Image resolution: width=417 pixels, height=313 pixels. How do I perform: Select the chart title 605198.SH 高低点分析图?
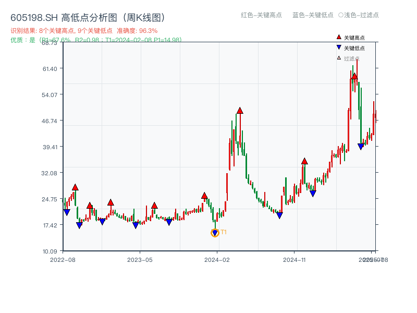click(87, 16)
